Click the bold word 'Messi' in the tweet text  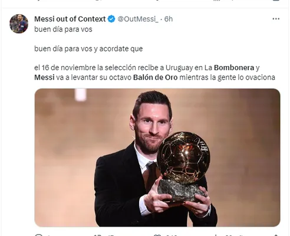coord(44,77)
